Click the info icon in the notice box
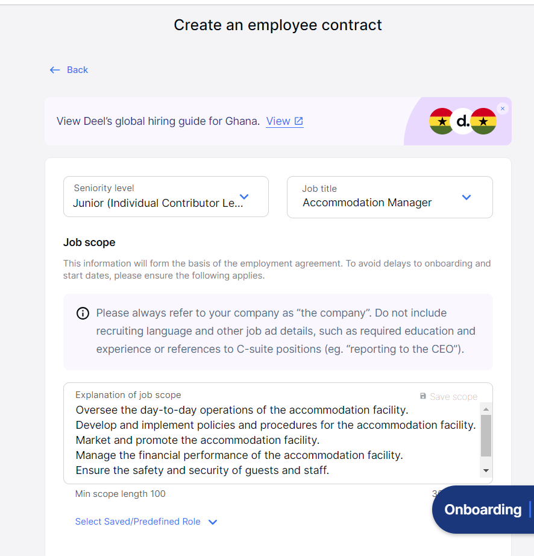Viewport: 534px width, 556px height. click(x=83, y=314)
